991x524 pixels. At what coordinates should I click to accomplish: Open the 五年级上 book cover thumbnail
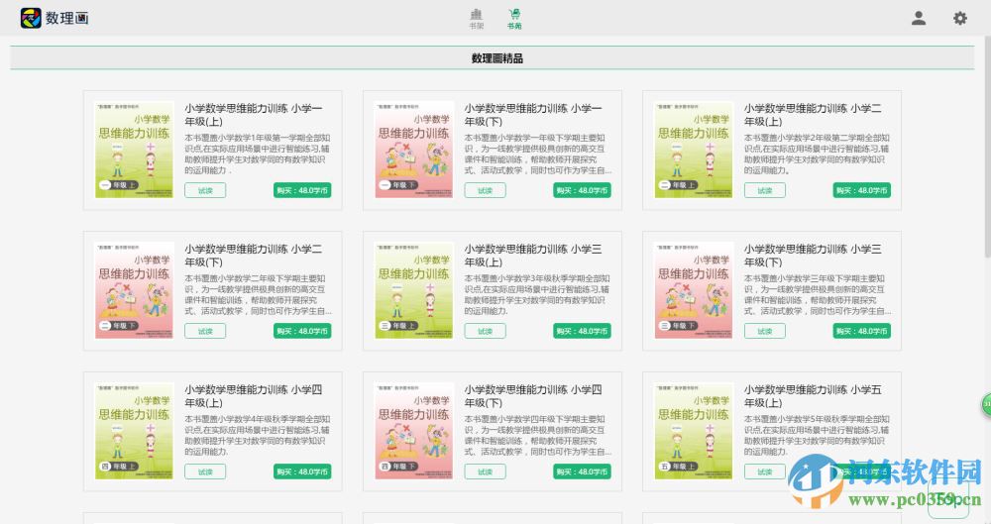click(x=694, y=431)
